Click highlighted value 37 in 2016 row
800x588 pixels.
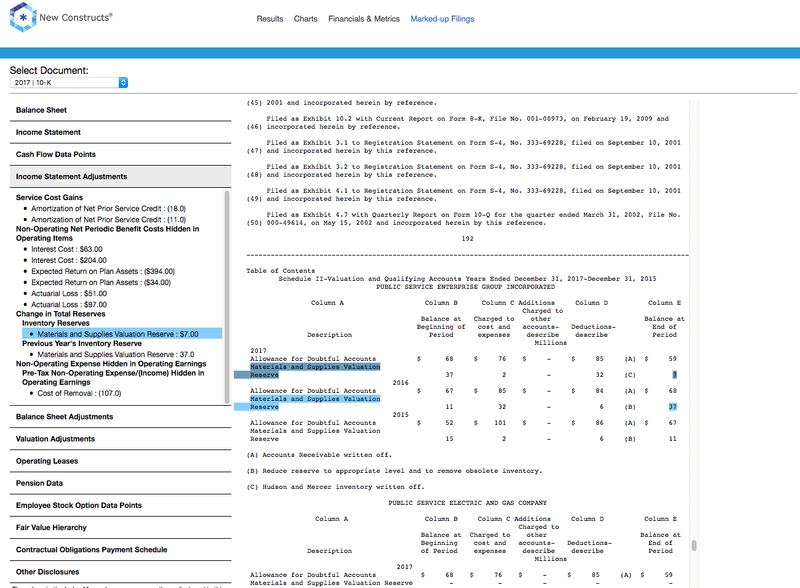pyautogui.click(x=673, y=407)
